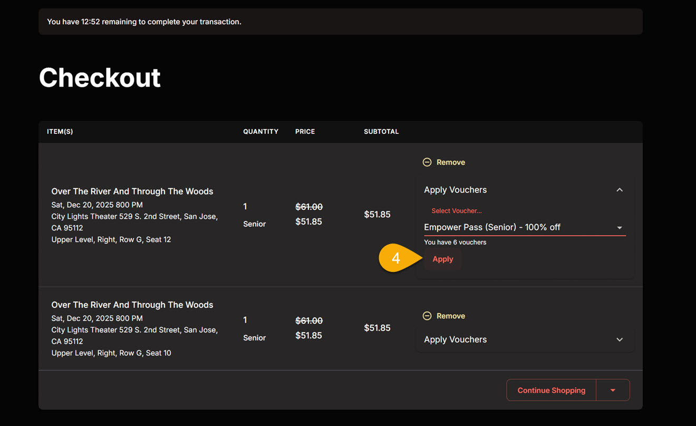Click the orange step 4 callout marker
This screenshot has height=426, width=696.
click(397, 259)
